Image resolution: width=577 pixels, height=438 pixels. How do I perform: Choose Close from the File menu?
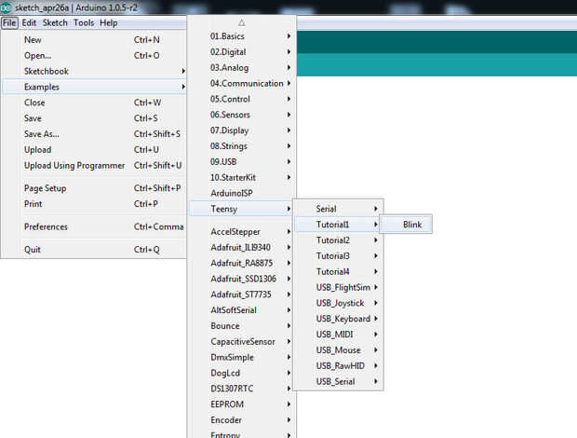pyautogui.click(x=94, y=103)
